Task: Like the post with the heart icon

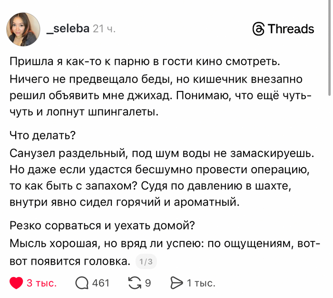Action: (x=17, y=283)
